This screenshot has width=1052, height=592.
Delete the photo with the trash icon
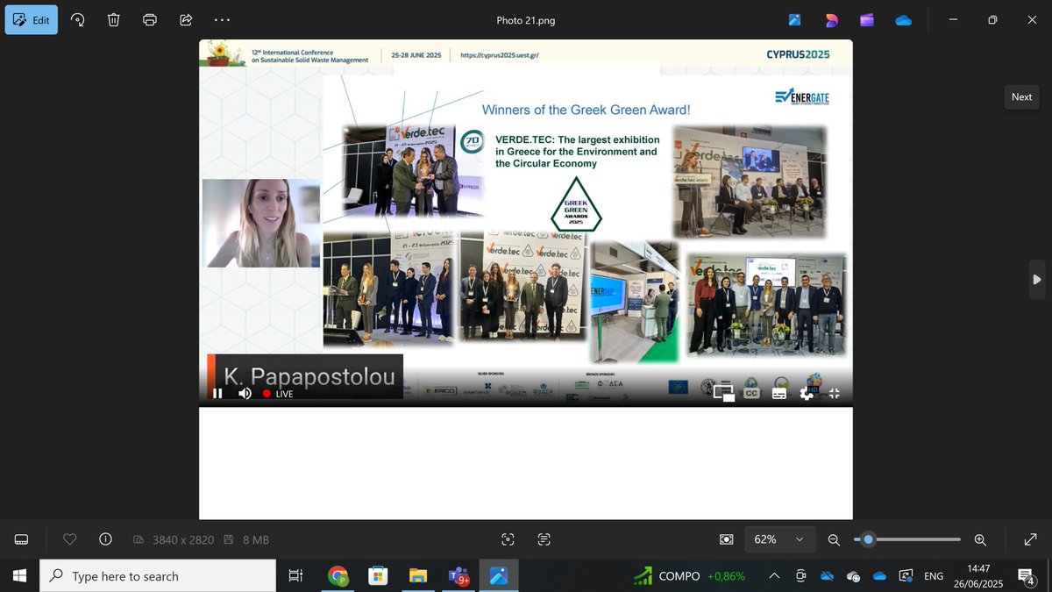[114, 19]
